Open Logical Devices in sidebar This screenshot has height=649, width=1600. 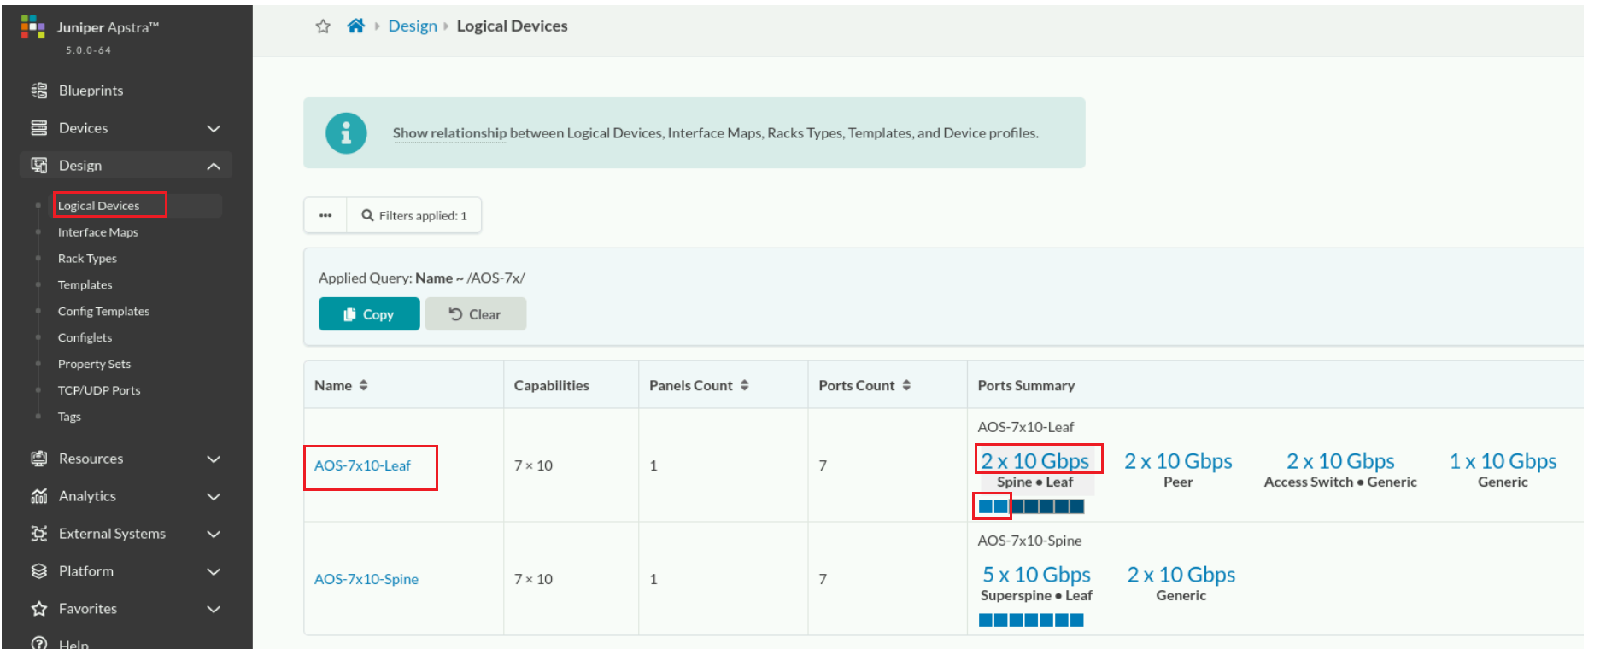[x=98, y=206]
